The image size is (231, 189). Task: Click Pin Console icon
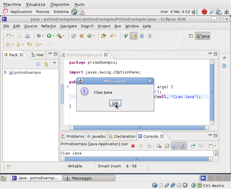(x=193, y=146)
